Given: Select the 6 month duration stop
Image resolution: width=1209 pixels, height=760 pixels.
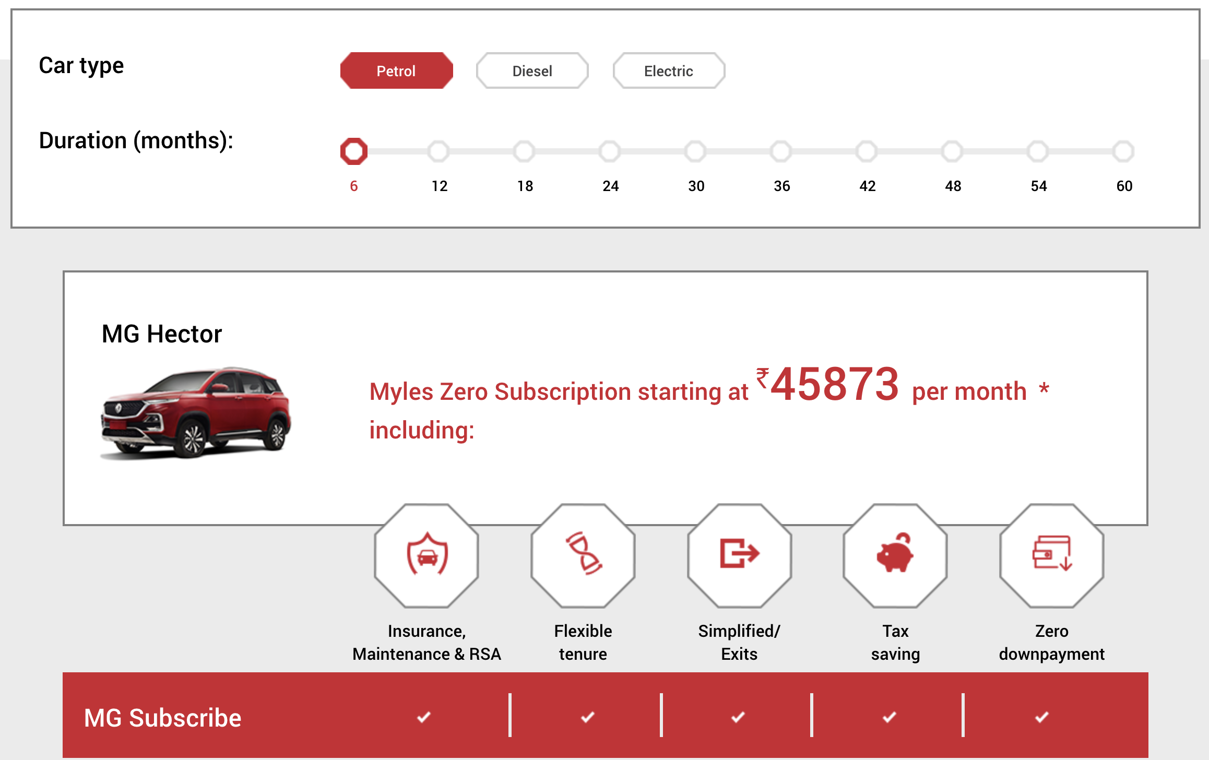Looking at the screenshot, I should pyautogui.click(x=354, y=151).
